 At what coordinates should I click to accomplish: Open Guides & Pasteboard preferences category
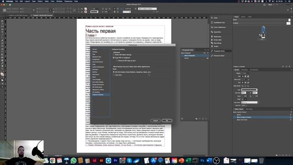click(98, 67)
